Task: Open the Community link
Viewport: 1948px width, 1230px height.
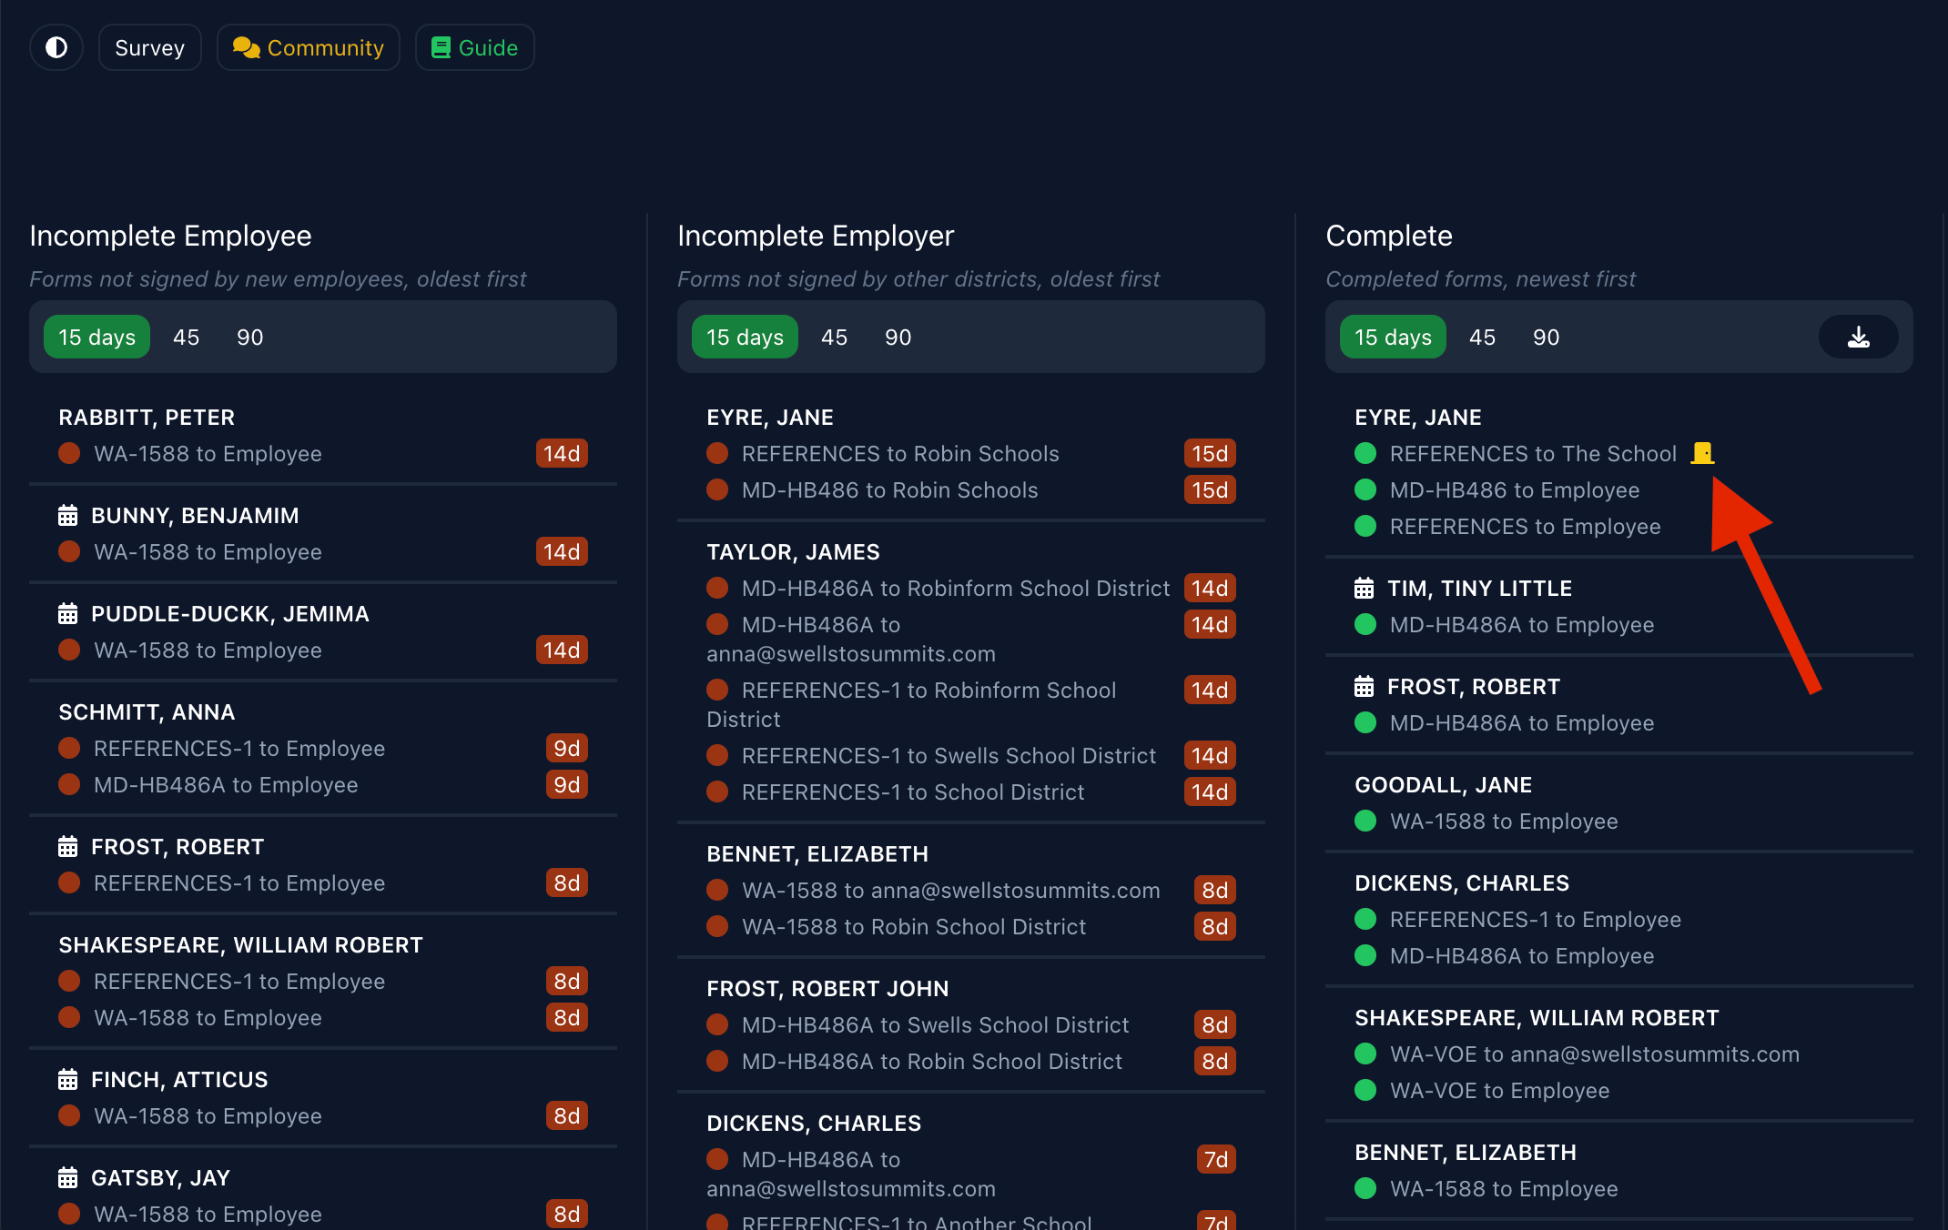Action: click(309, 47)
